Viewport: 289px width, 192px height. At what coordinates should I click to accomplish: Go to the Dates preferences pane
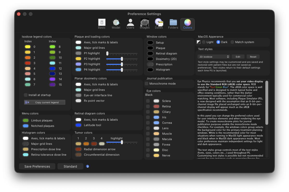(x=159, y=24)
